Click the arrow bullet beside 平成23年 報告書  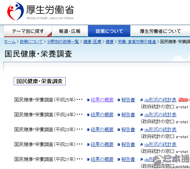119,130
